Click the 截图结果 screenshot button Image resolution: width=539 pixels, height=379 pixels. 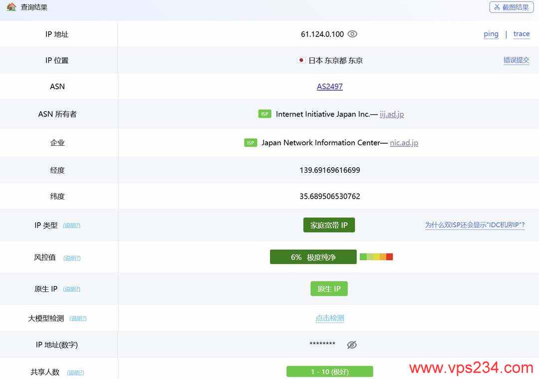(512, 7)
